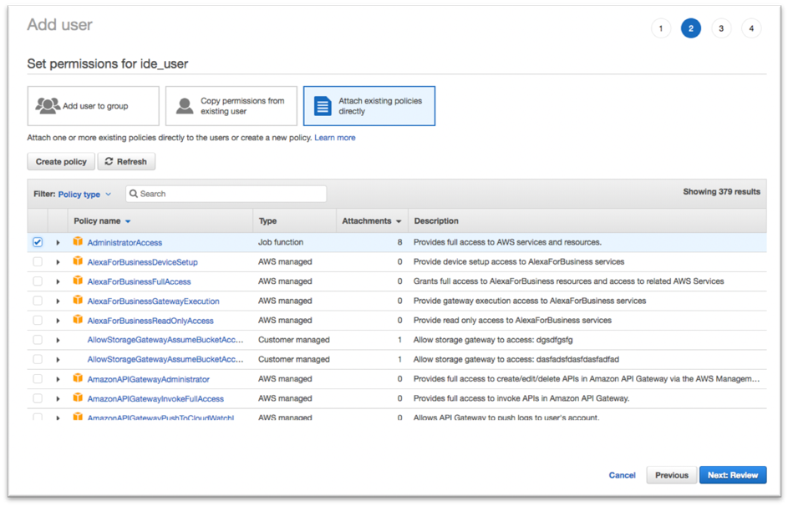Open the AmazonAPIGatewayInvokeFullAccess policy link
This screenshot has width=788, height=506.
coord(155,399)
